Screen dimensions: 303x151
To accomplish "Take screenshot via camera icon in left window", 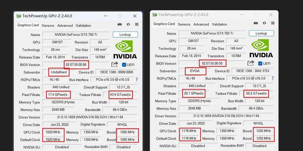I will coord(120,24).
